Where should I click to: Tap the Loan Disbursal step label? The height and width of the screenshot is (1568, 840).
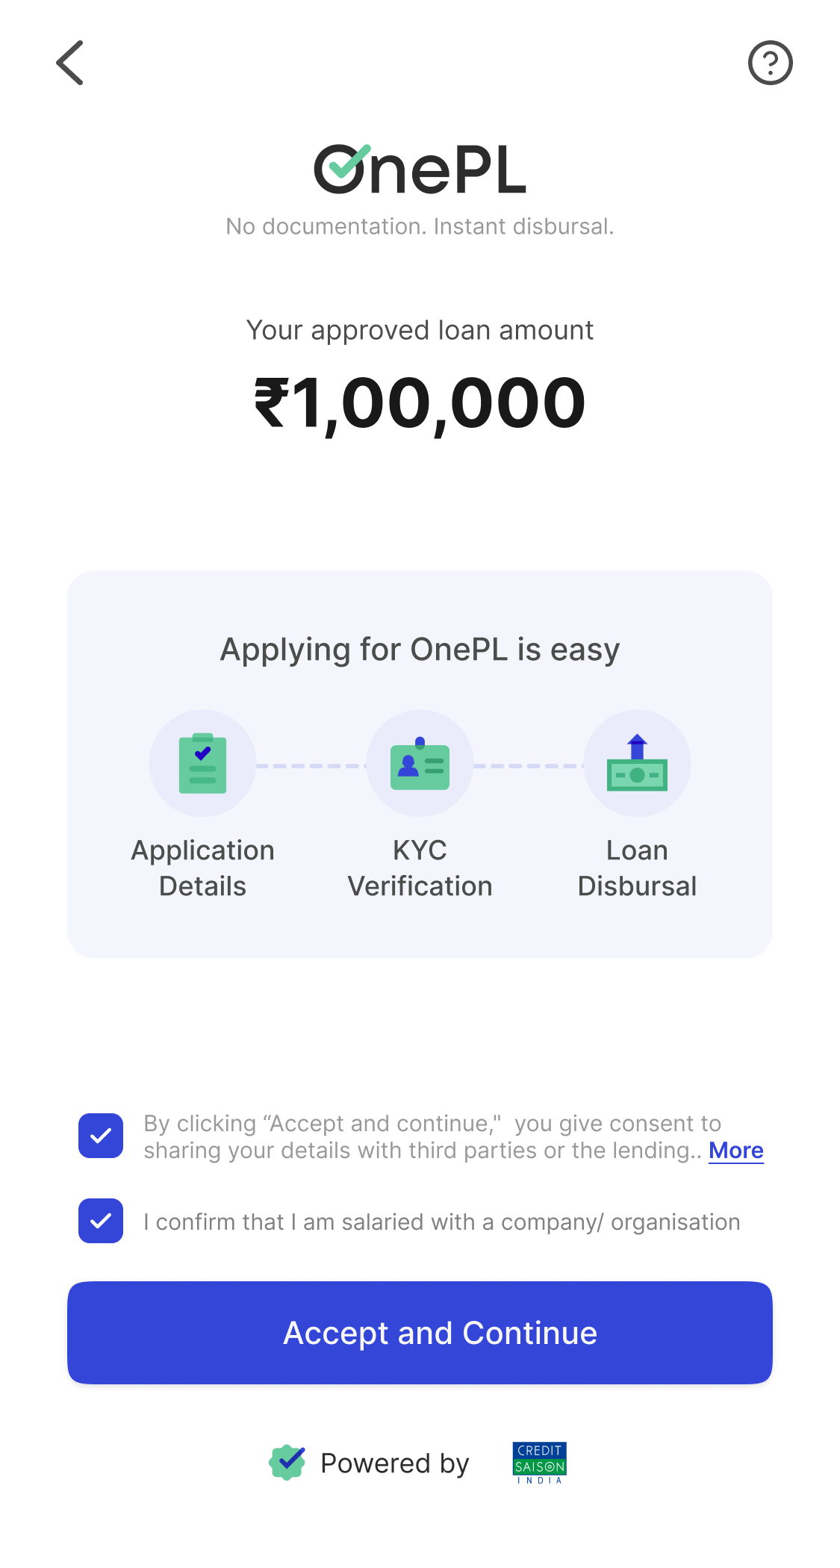pyautogui.click(x=637, y=868)
